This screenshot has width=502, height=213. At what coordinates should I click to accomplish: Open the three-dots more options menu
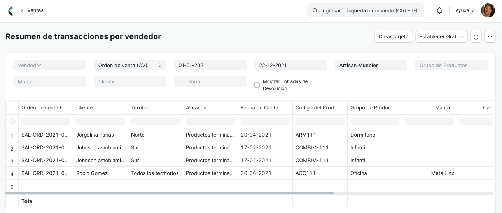click(490, 37)
